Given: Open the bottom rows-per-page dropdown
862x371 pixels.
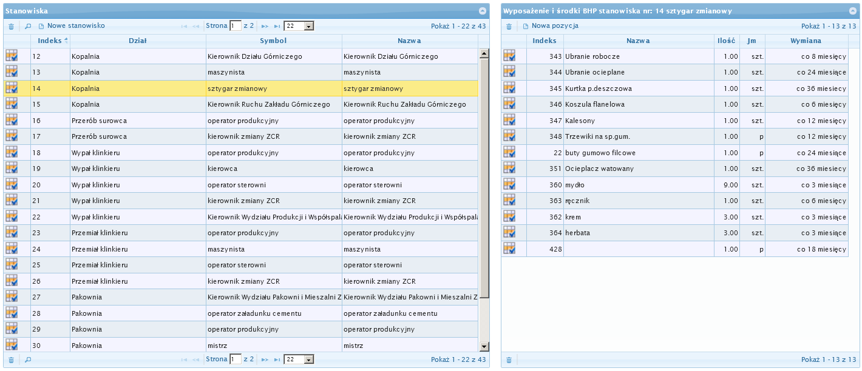Looking at the screenshot, I should pos(299,359).
